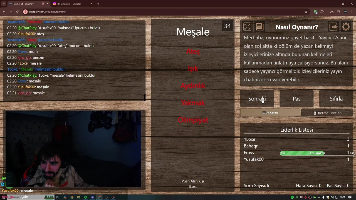
Task: Click the forbidden word Işık
Action: (193, 69)
